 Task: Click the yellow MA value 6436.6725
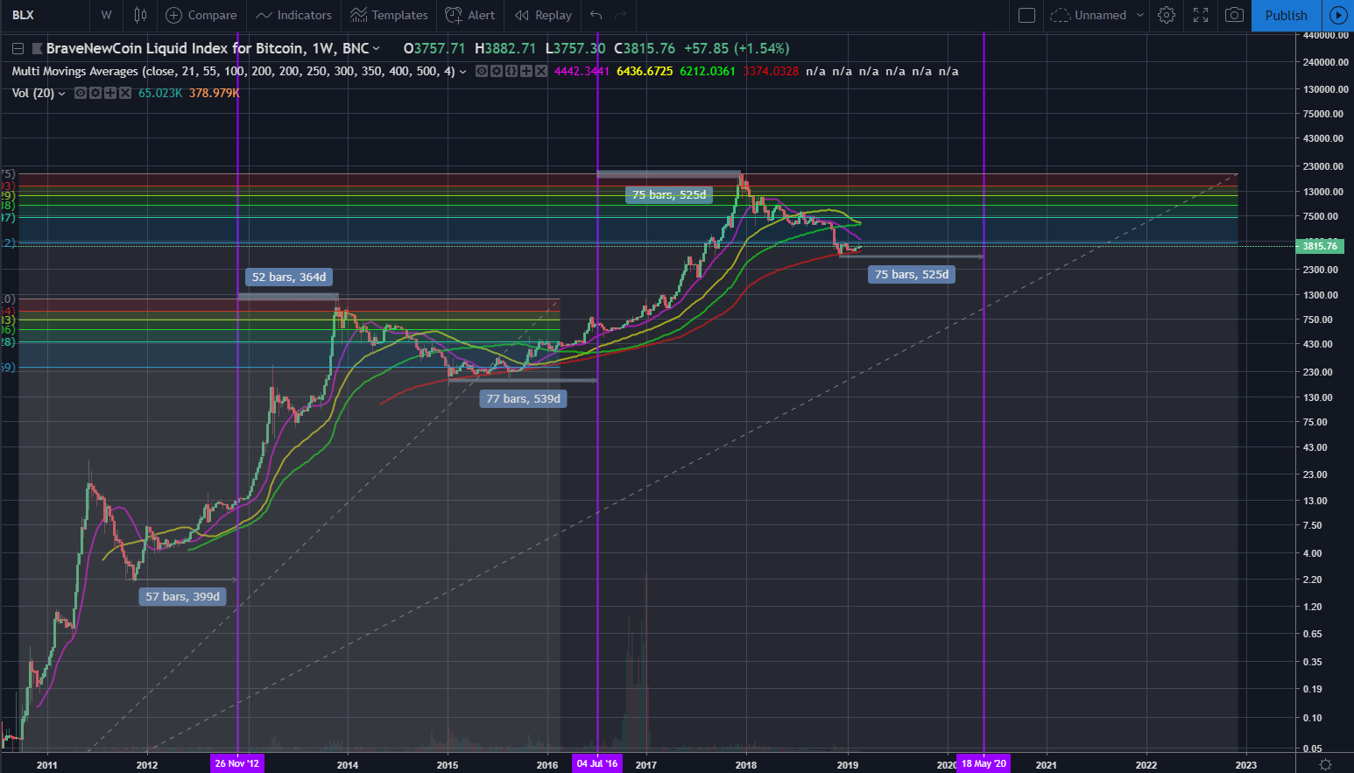[x=645, y=71]
